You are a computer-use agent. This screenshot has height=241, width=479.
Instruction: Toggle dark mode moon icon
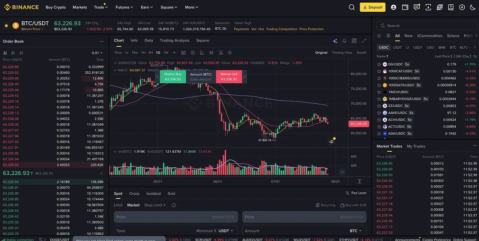point(472,7)
